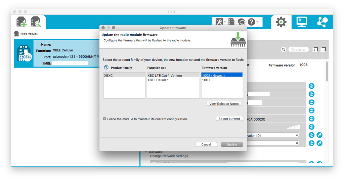Click the Parameter search field
Image resolution: width=344 pixels, height=180 pixels.
coord(298,50)
